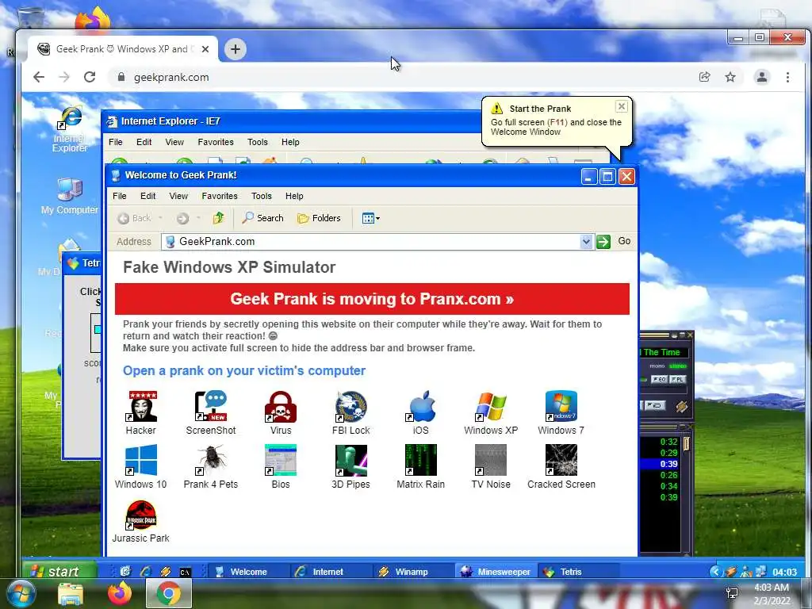Start the Matrix Rain prank

point(420,461)
